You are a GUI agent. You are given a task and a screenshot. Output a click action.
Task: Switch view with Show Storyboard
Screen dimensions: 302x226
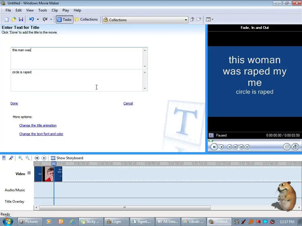pyautogui.click(x=67, y=158)
